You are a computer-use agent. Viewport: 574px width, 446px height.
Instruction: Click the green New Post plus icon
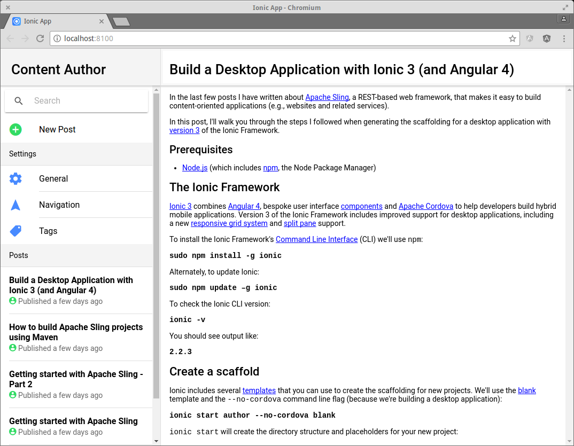pos(15,129)
